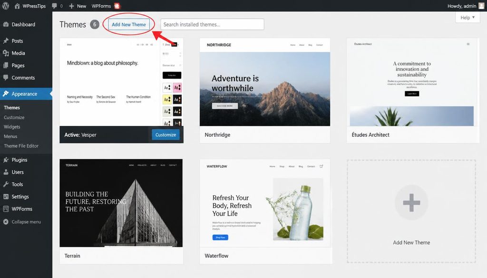The height and width of the screenshot is (278, 487).
Task: Click the Tools wrench icon
Action: [6, 184]
